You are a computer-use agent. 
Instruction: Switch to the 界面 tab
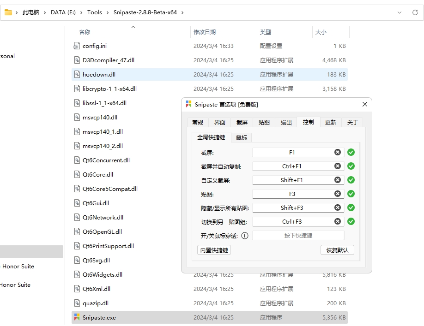219,122
